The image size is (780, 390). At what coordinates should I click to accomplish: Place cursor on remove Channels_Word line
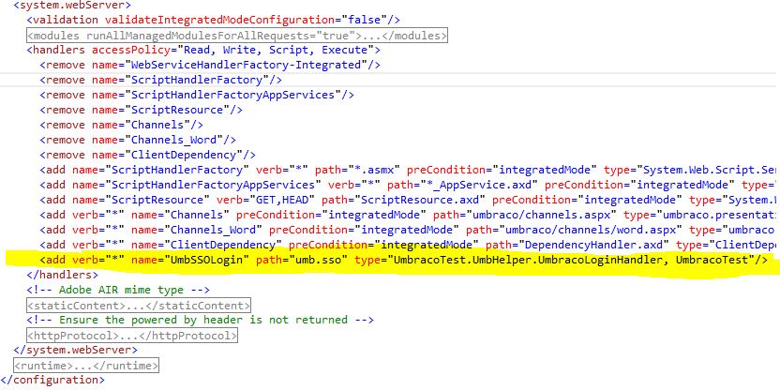click(x=150, y=140)
